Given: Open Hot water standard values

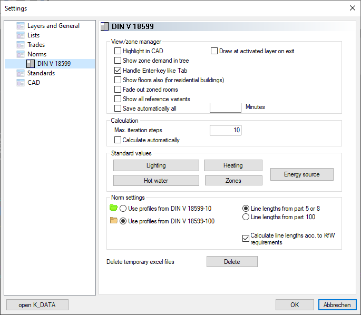Looking at the screenshot, I should click(156, 180).
